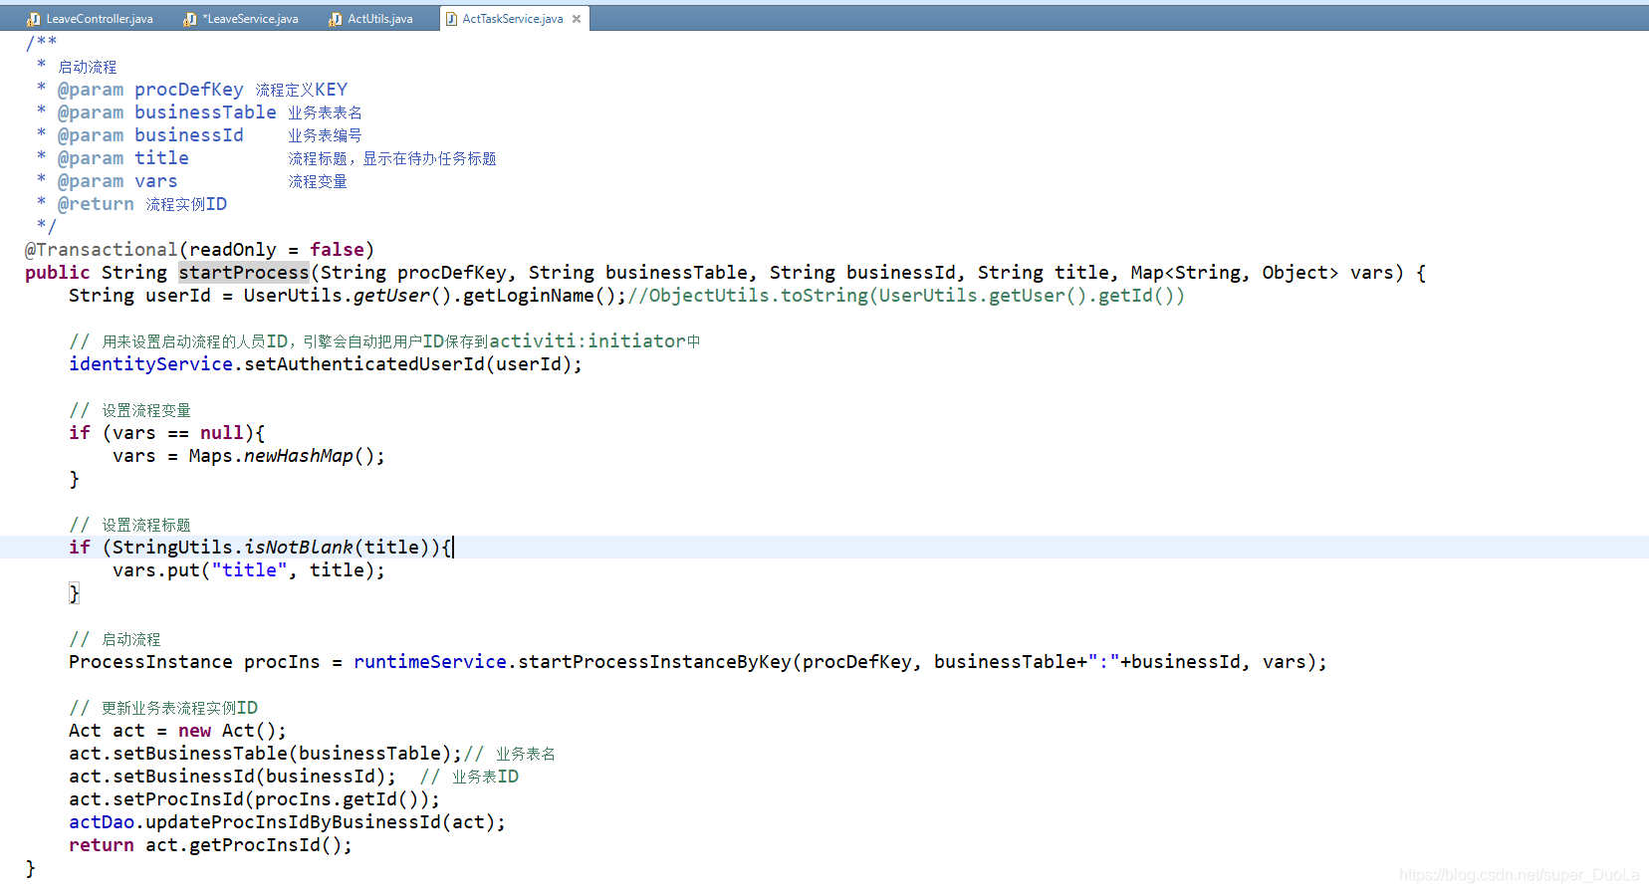Close the ActTaskService.java editor tab

[x=577, y=19]
